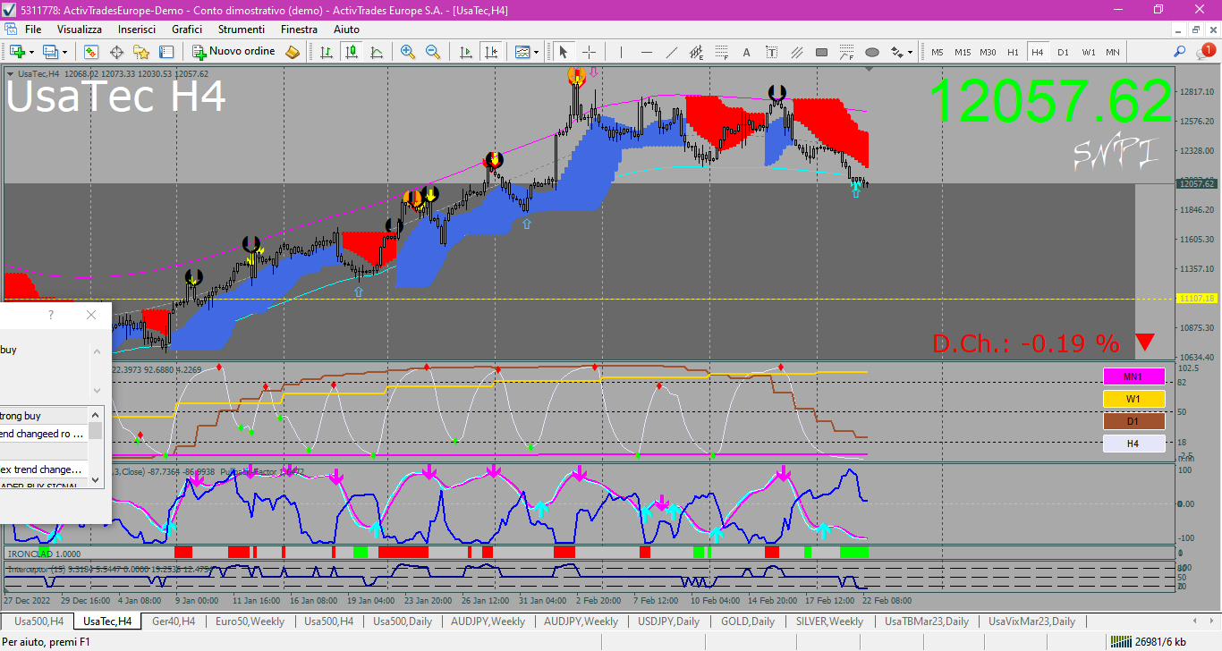Toggle chart shift icon
Viewport: 1222px width, 651px height.
pos(490,52)
